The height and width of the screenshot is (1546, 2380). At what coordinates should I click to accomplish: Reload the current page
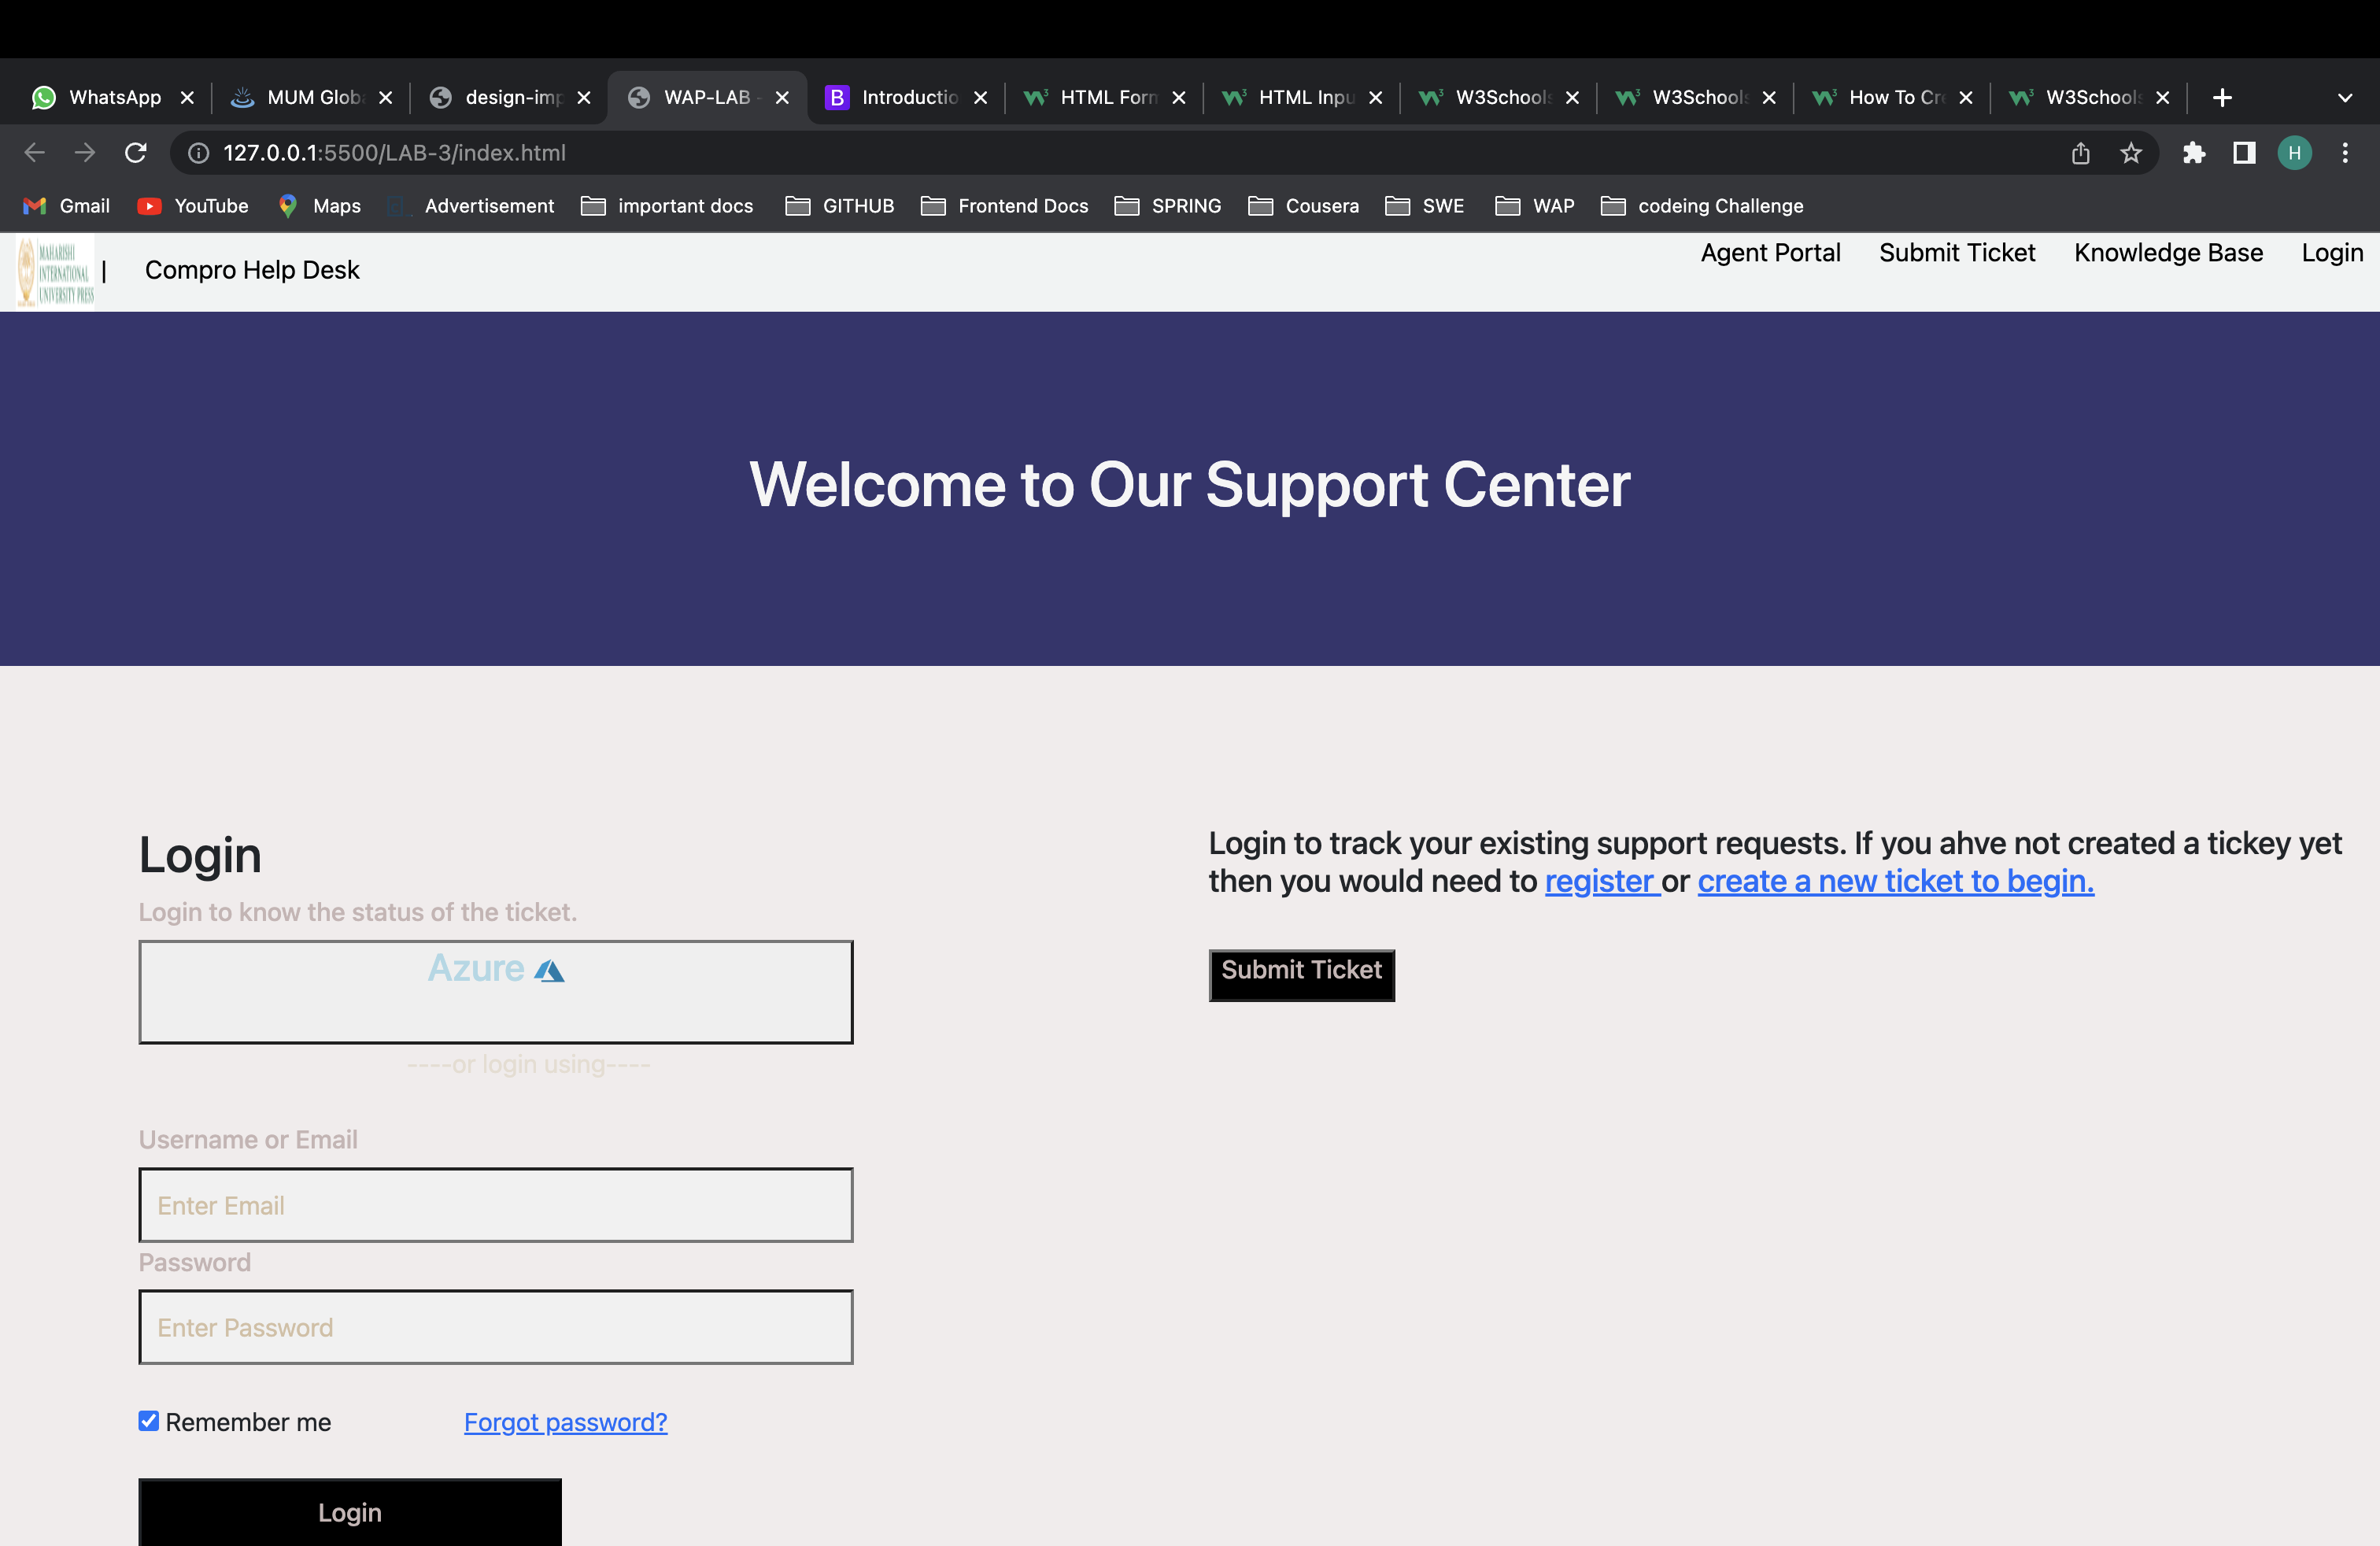click(136, 153)
